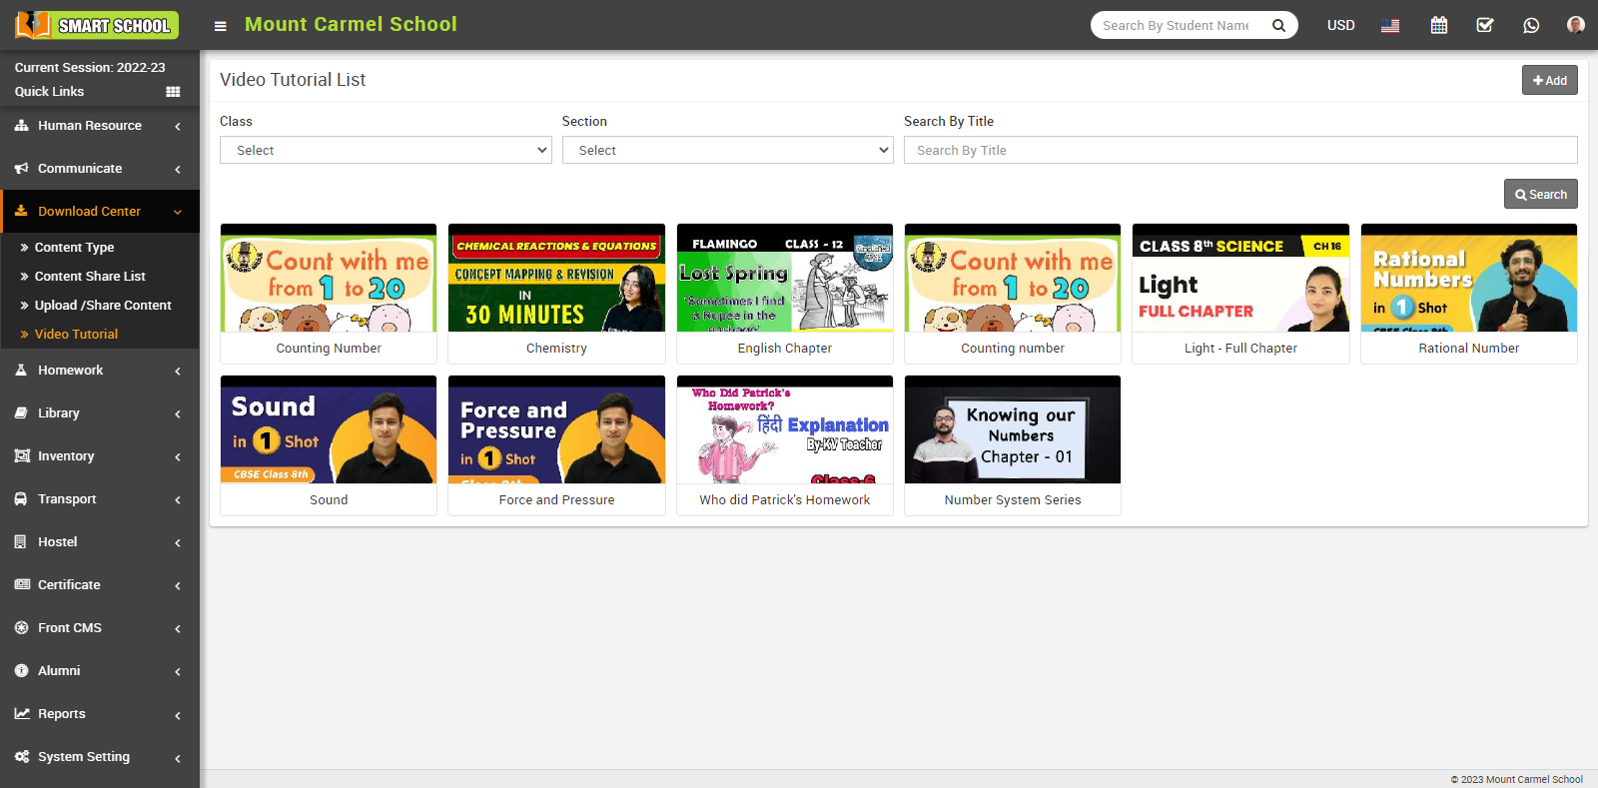This screenshot has width=1598, height=788.
Task: Click the Quick Links grid icon
Action: 173,92
